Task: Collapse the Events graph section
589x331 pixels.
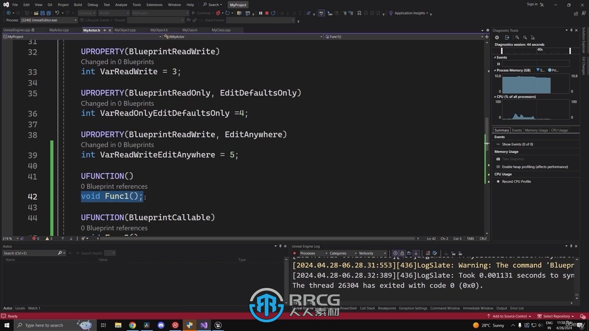Action: [495, 57]
